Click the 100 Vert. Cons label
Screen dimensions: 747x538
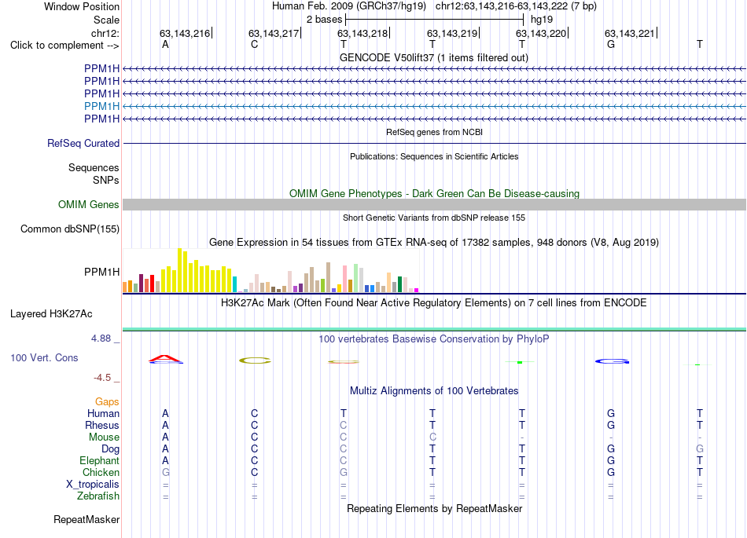point(44,357)
